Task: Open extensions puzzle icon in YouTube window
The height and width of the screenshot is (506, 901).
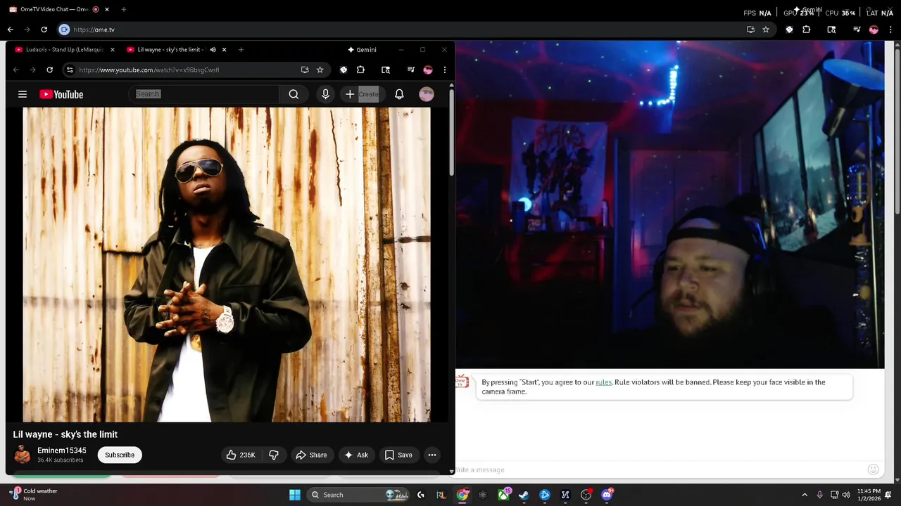Action: click(360, 70)
